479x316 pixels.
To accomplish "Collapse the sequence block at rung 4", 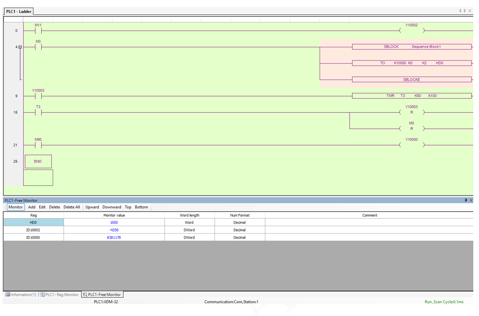I will (x=20, y=47).
